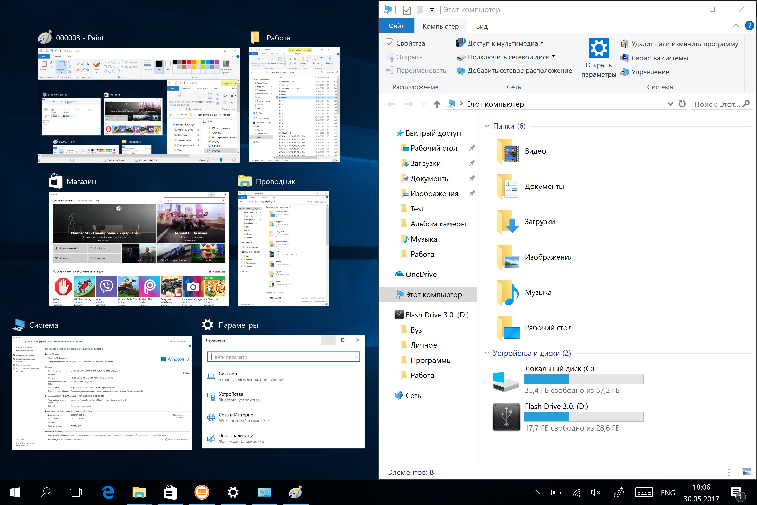Open Settings via 'Открыть параметры' gear icon
Viewport: 757px width, 505px height.
598,48
